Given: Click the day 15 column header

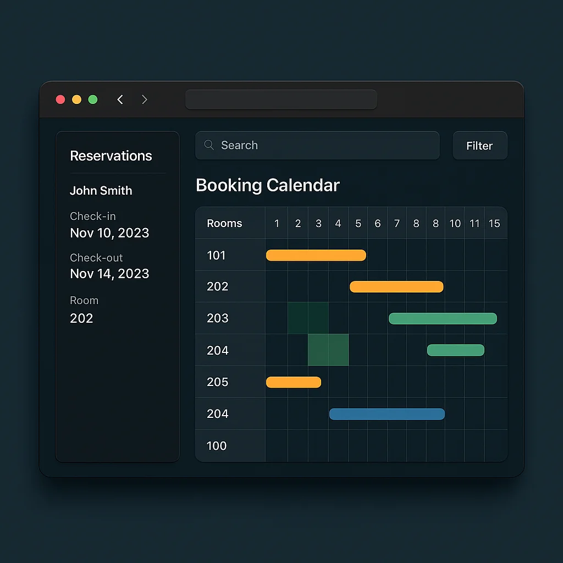Looking at the screenshot, I should pos(494,223).
